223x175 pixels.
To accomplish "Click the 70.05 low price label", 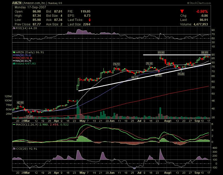I will [181, 74].
